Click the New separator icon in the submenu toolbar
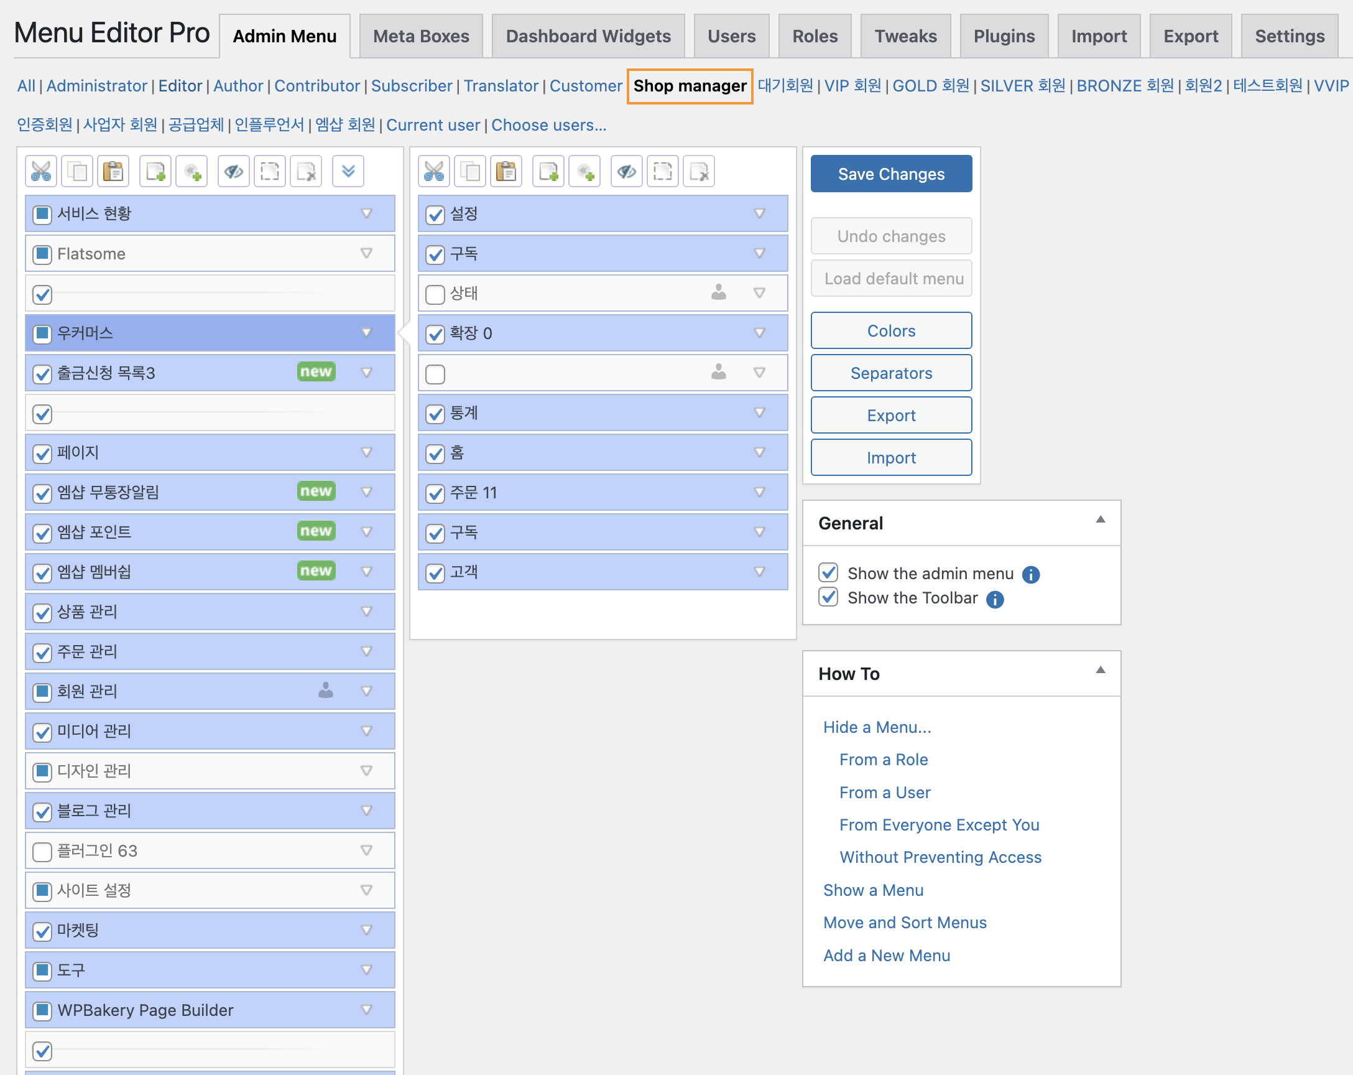 pyautogui.click(x=584, y=172)
